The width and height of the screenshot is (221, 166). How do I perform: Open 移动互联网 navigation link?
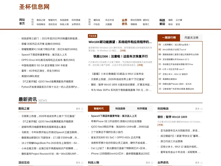[x=136, y=20]
